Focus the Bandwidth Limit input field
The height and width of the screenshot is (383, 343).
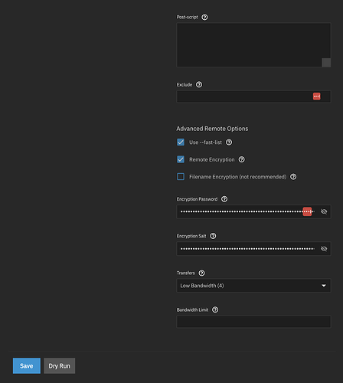pos(253,322)
